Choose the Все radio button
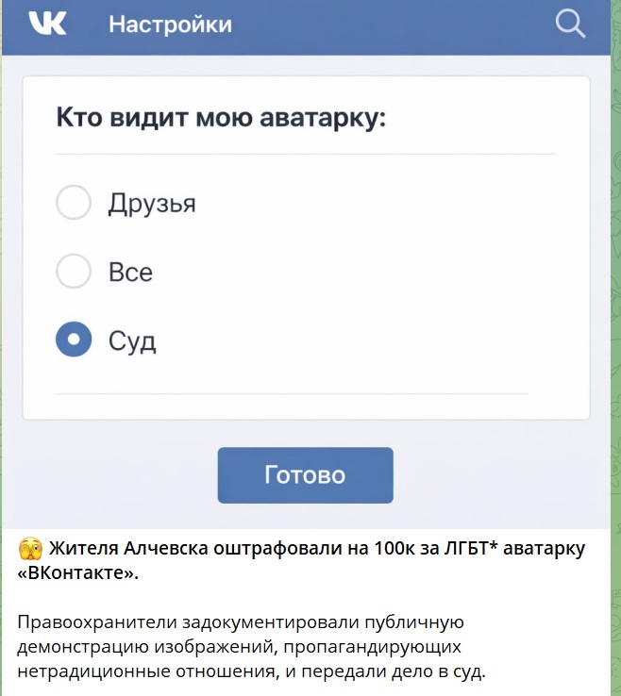The image size is (621, 696). coord(74,272)
